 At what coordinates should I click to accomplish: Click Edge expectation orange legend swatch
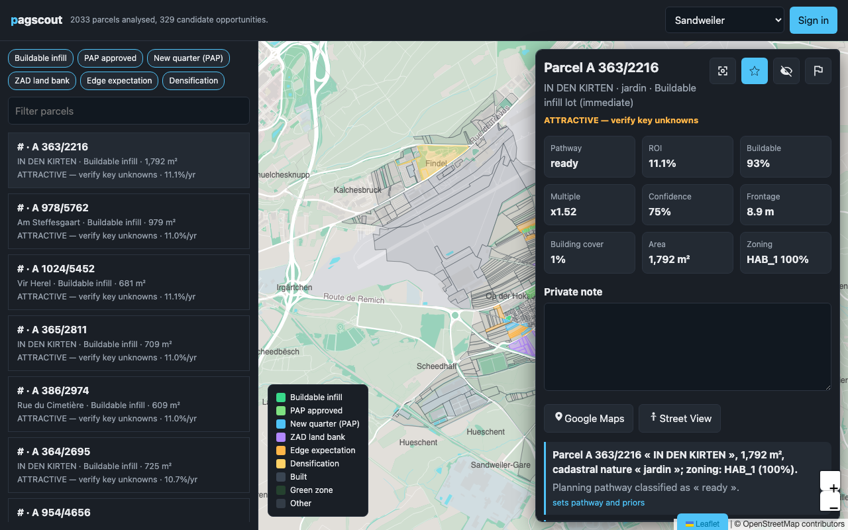point(281,450)
